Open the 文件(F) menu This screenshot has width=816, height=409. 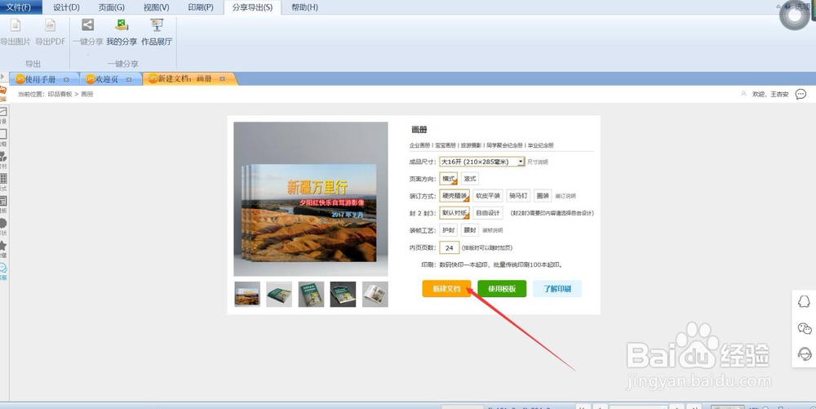[x=19, y=7]
